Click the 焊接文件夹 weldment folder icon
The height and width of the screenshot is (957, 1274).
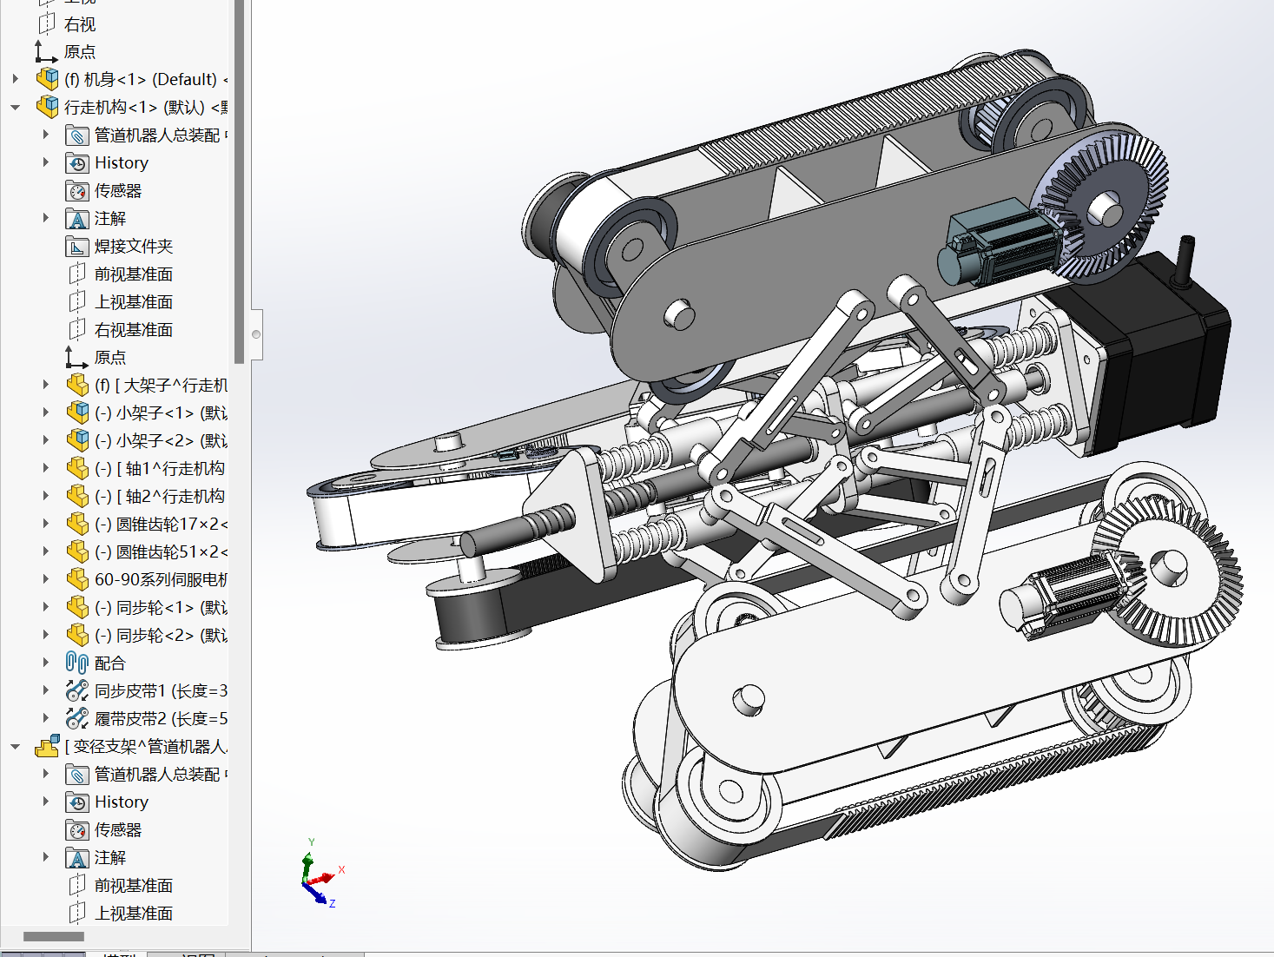pos(77,247)
